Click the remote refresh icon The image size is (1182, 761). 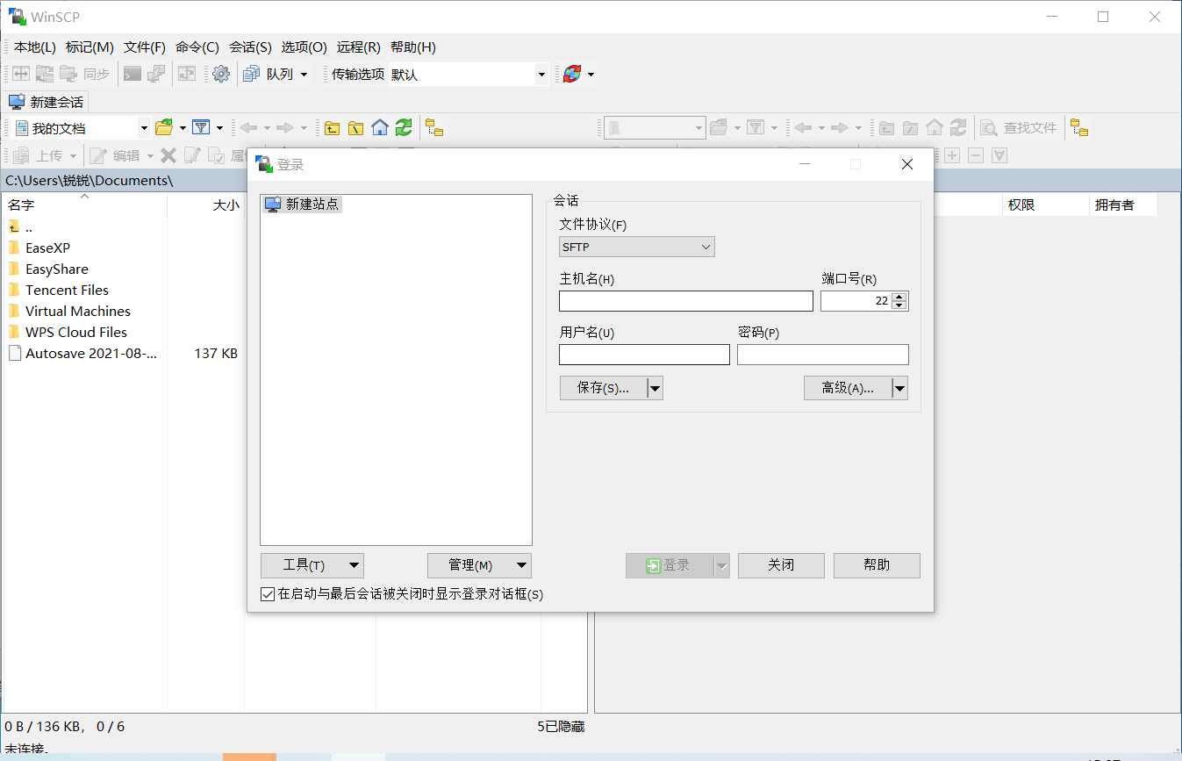click(958, 128)
